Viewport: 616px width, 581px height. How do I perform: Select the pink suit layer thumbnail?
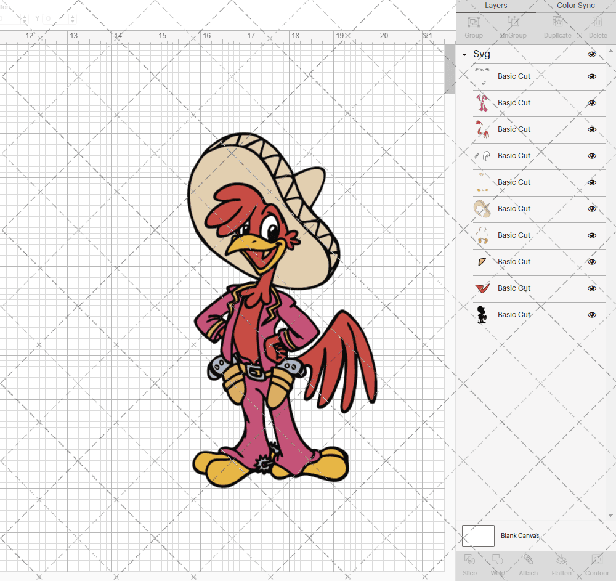(x=482, y=103)
